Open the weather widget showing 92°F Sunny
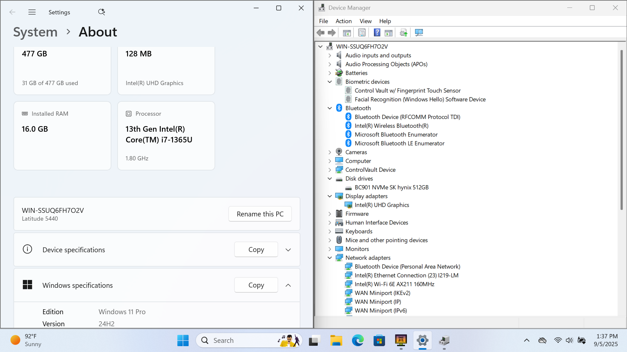 (x=26, y=340)
